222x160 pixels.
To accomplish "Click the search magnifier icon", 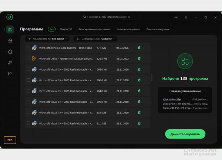I will 84,17.
